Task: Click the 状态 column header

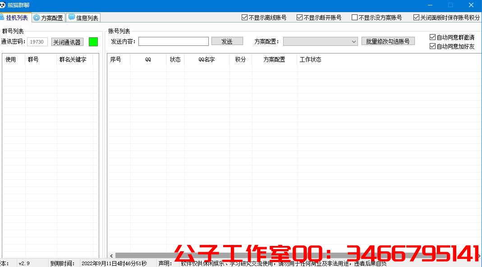Action: pyautogui.click(x=175, y=59)
